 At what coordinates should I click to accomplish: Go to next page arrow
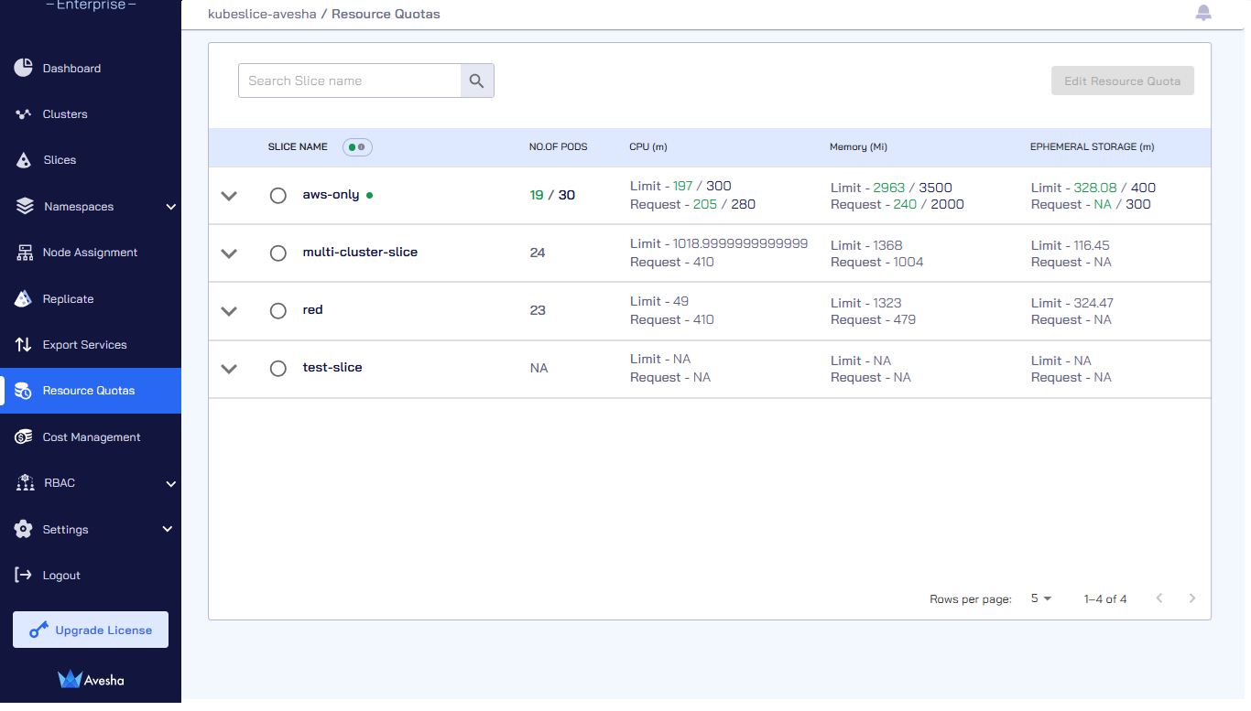tap(1191, 598)
